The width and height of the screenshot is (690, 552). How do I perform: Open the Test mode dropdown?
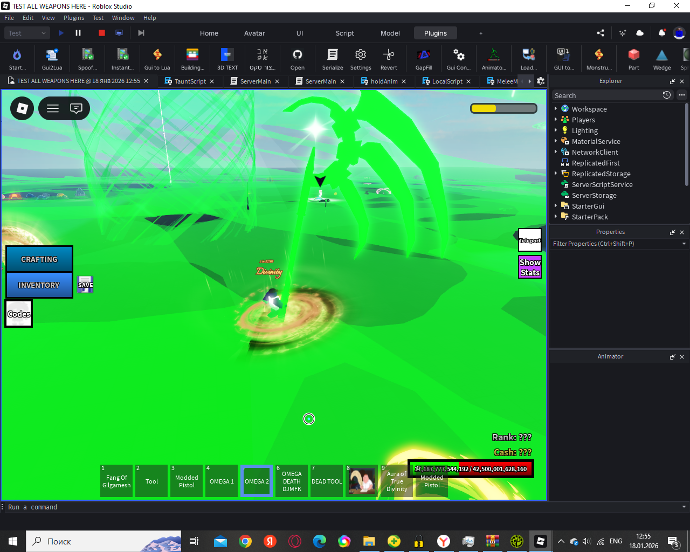point(28,33)
